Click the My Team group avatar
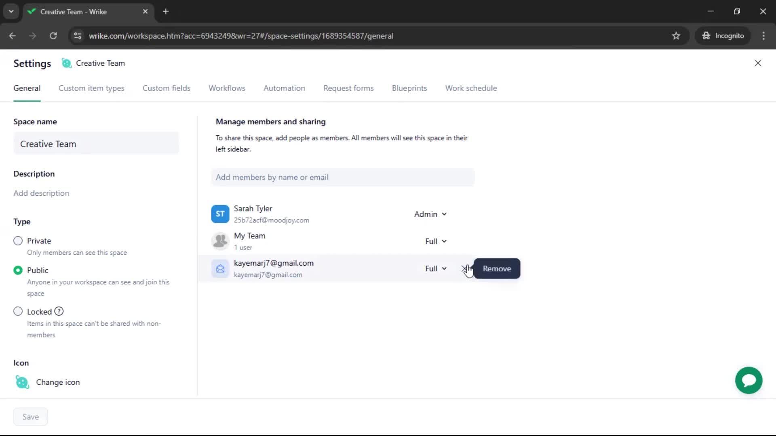 220,241
